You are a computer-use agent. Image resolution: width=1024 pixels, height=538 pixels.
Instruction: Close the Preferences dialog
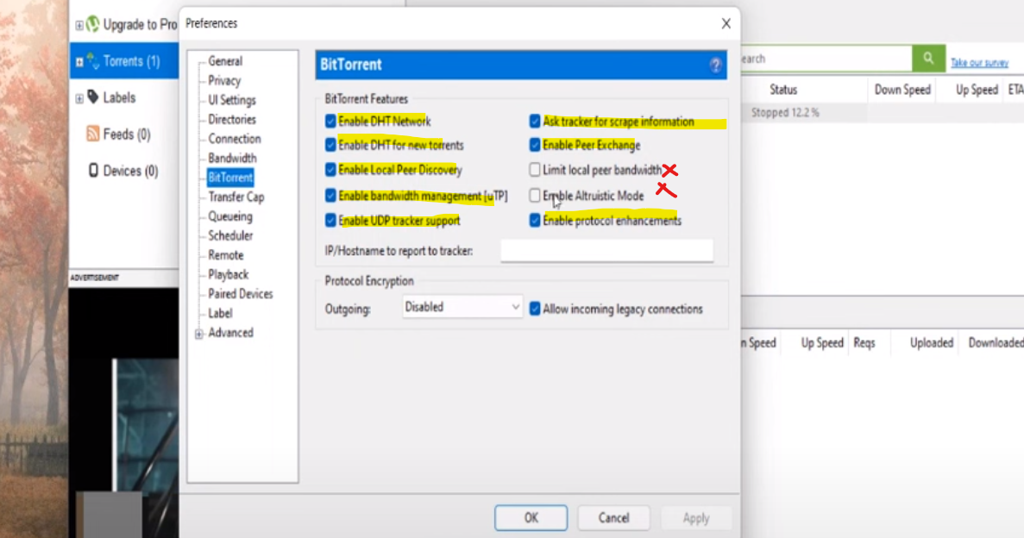click(x=726, y=23)
